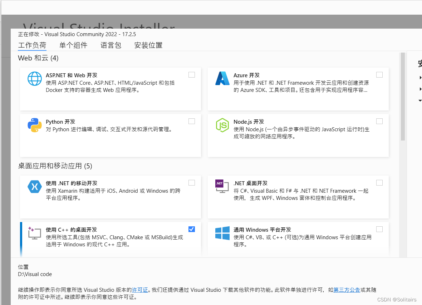
Task: Click the Node.js hexagon icon
Action: (222, 125)
